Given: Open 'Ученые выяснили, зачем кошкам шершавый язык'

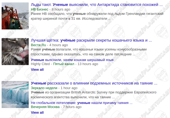Looking at the screenshot, I should (x=72, y=60).
